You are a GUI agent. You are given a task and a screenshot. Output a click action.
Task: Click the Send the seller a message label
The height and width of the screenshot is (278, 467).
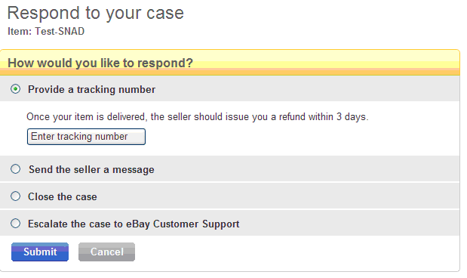click(91, 169)
